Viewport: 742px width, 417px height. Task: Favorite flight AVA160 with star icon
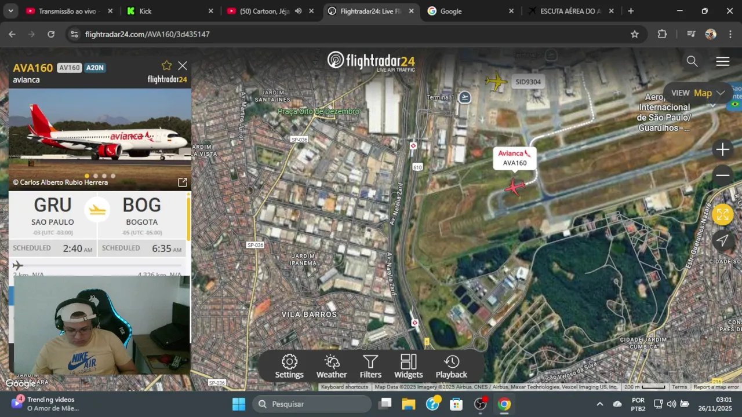click(167, 65)
